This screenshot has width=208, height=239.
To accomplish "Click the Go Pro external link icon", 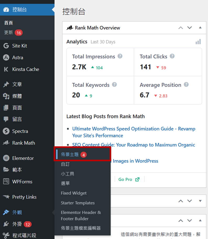I will click(x=137, y=179).
